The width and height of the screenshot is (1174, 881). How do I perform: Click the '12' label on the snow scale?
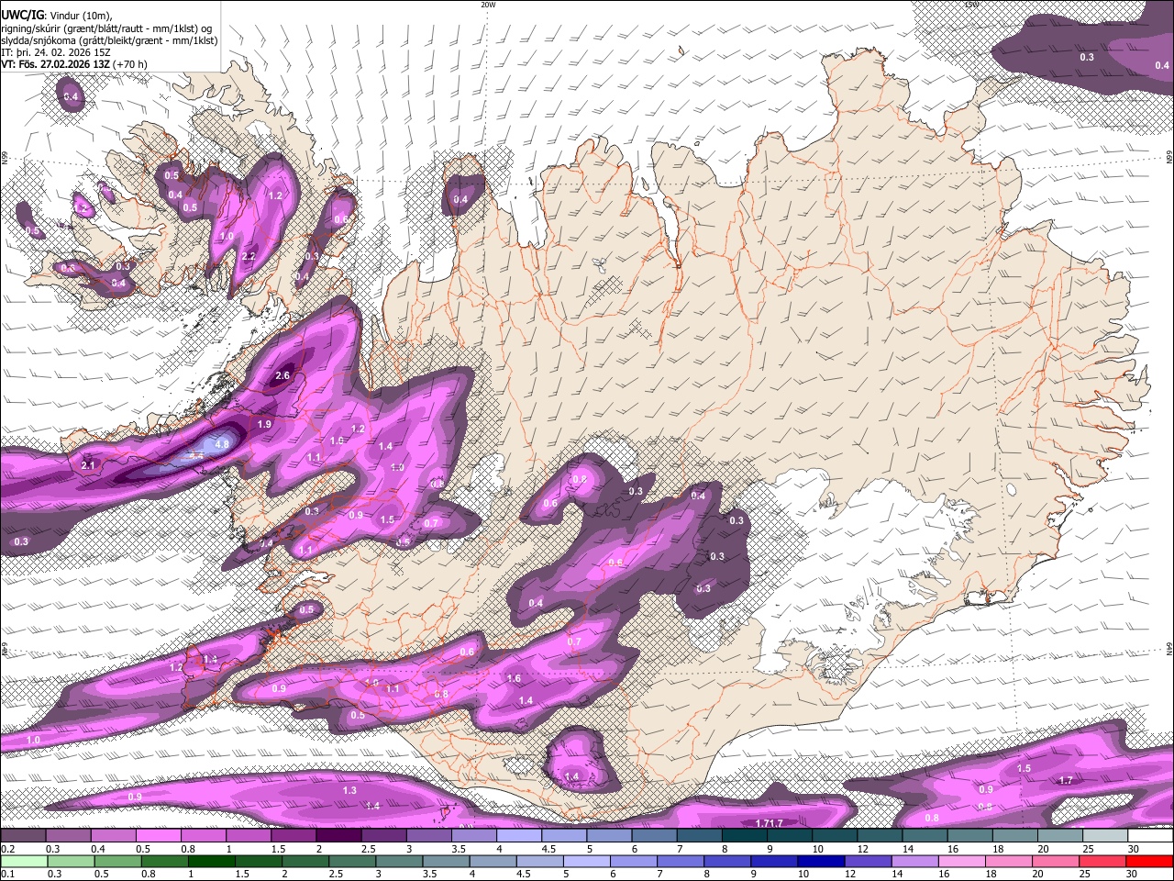(863, 849)
